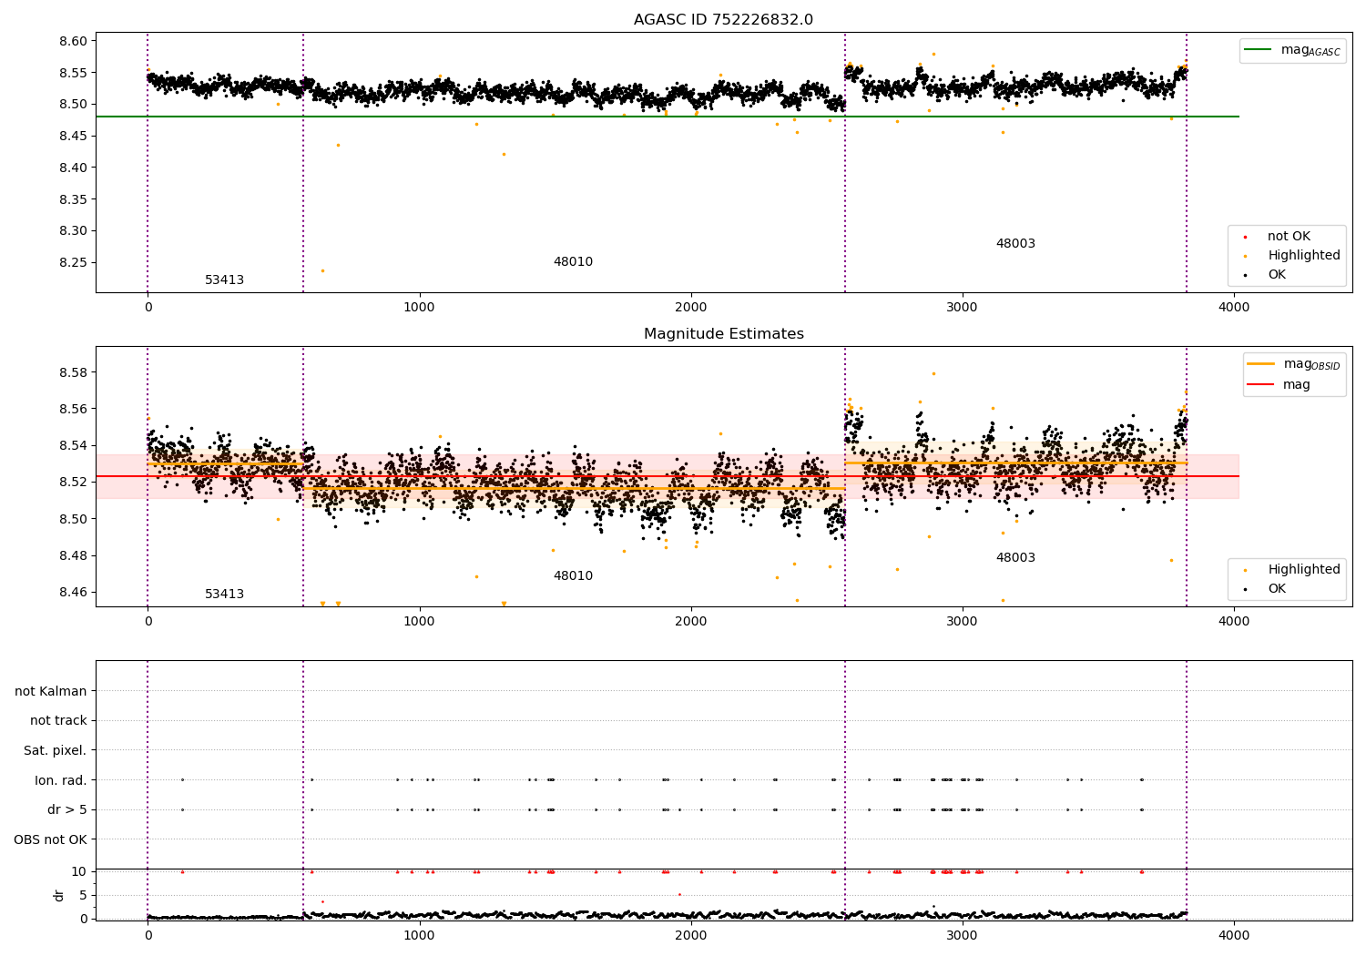
Task: Click 'Highlighted' legend entry in the top plot
Action: pos(1304,256)
